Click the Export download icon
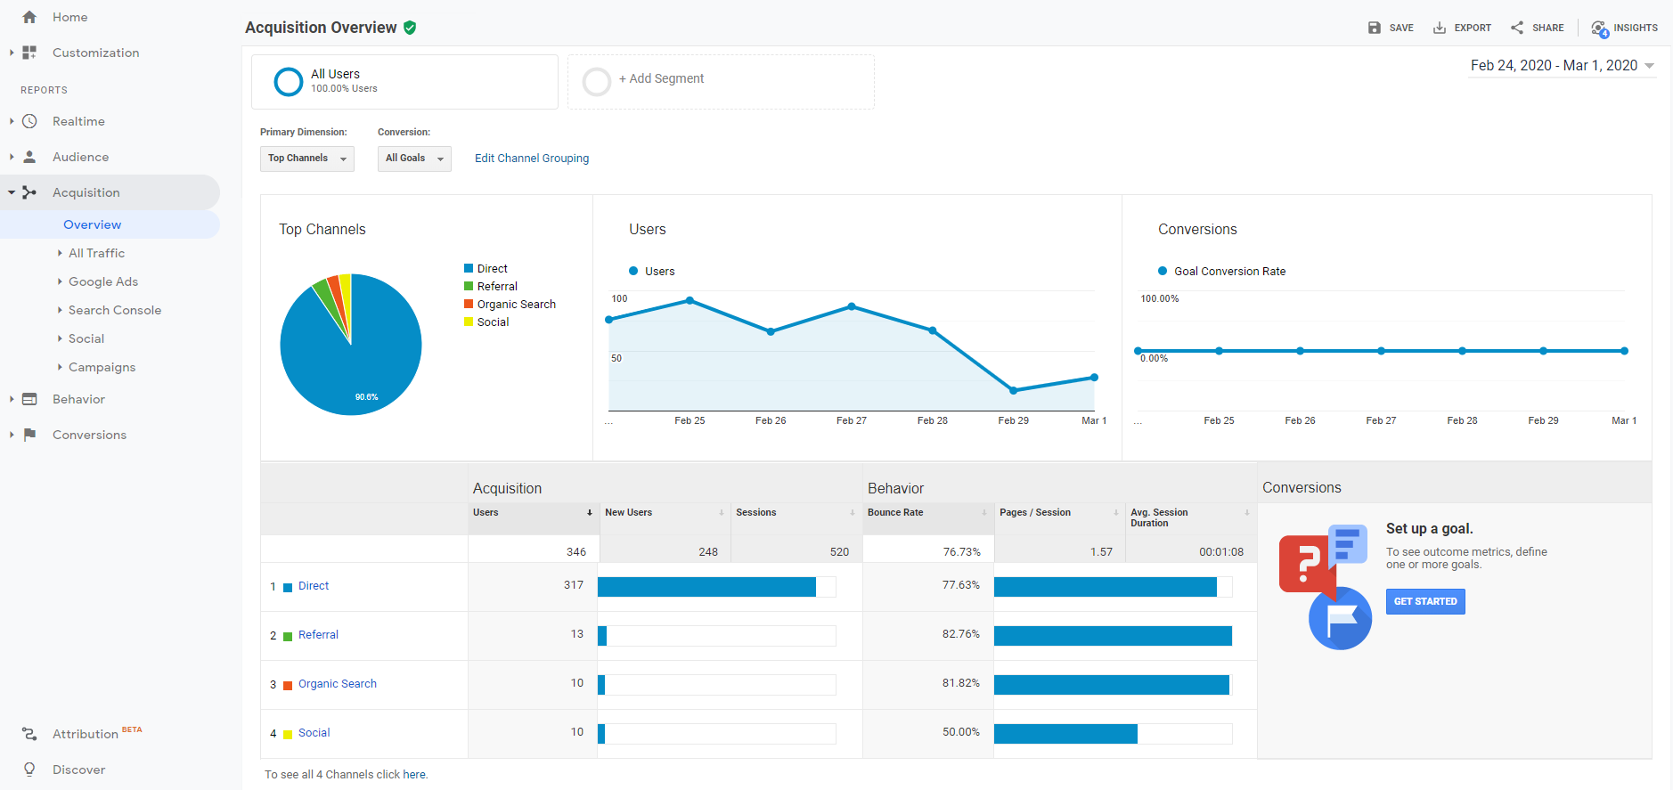The height and width of the screenshot is (790, 1673). click(x=1440, y=28)
